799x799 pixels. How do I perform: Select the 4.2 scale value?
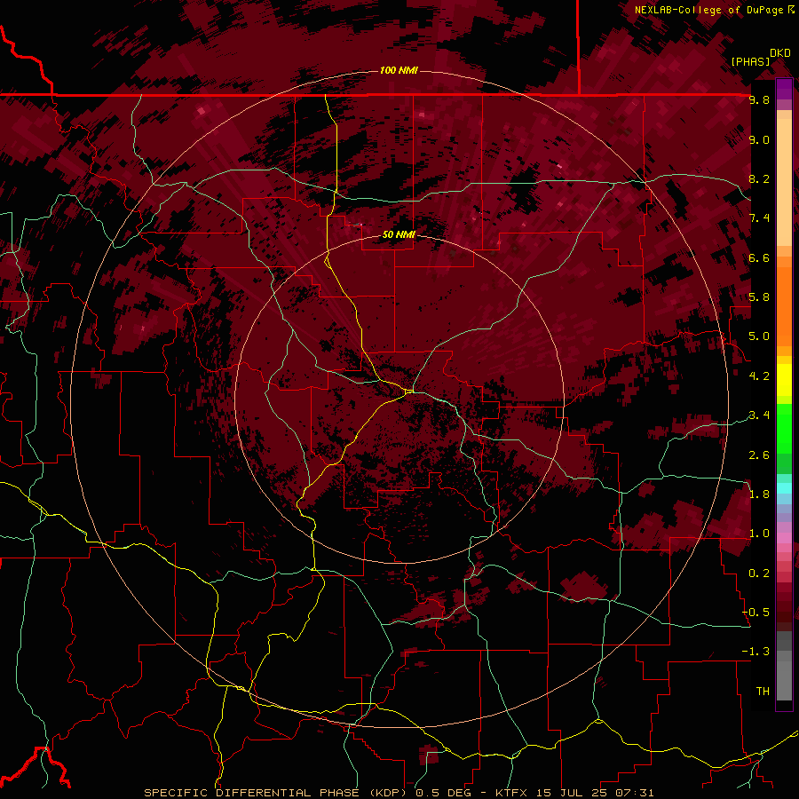[759, 376]
